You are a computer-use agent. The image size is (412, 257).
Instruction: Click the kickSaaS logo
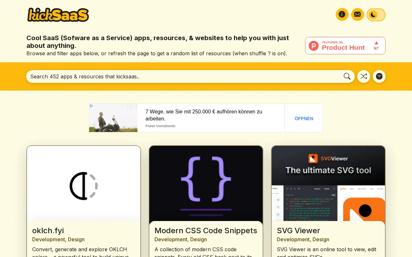(58, 15)
